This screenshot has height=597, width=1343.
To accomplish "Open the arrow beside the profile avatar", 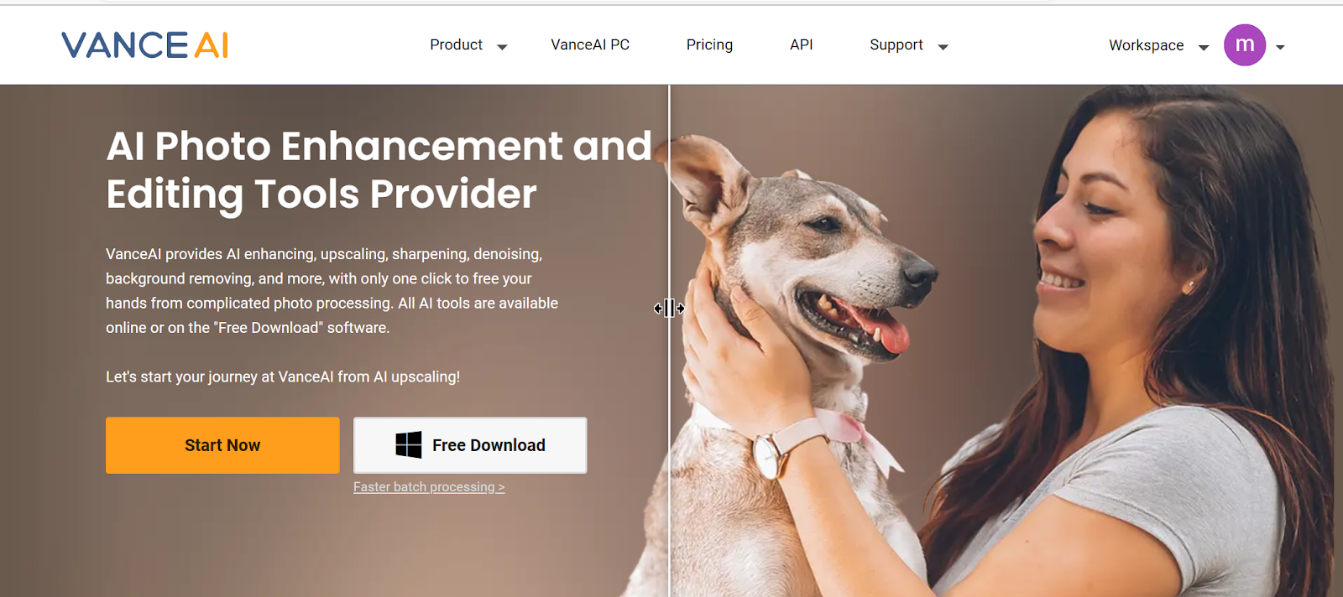I will point(1280,48).
